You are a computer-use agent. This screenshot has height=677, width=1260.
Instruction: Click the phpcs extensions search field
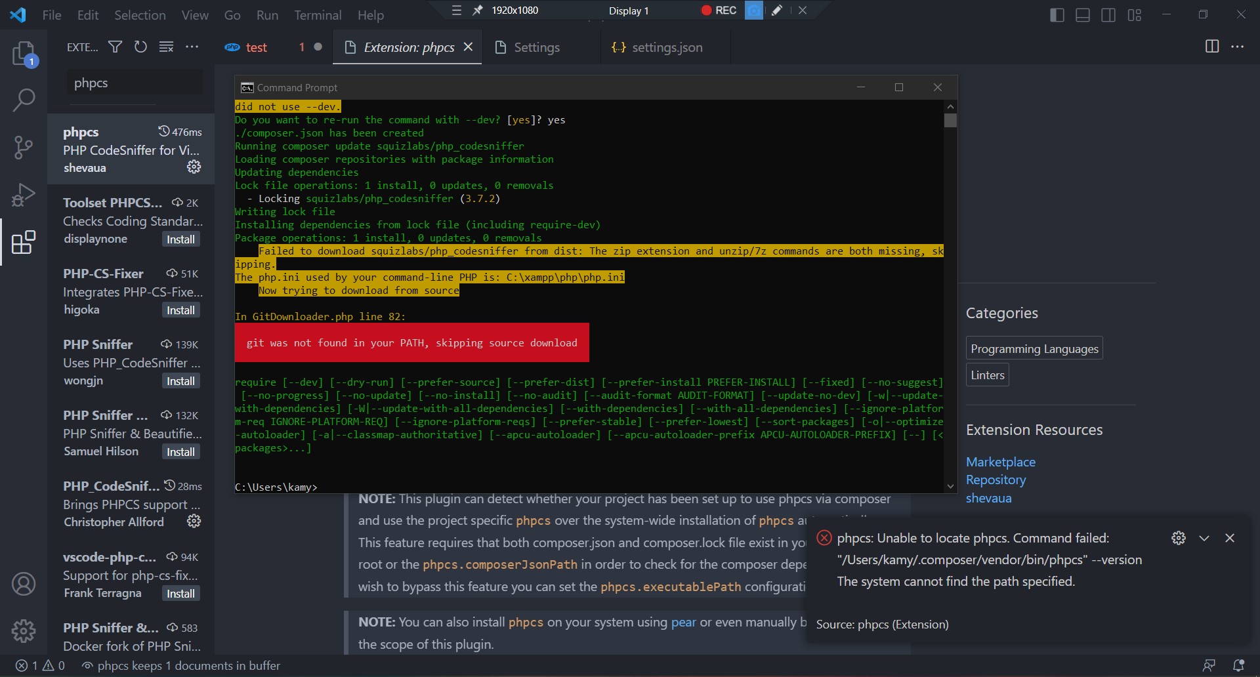click(x=135, y=83)
